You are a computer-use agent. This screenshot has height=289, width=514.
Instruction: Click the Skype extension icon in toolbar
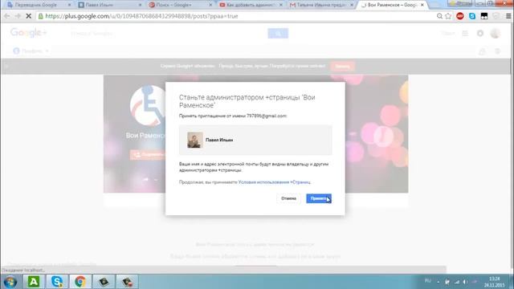pos(472,16)
